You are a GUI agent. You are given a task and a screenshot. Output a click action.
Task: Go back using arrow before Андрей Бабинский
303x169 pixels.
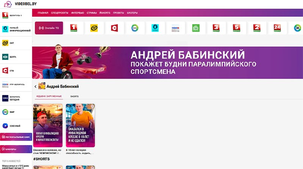point(35,87)
